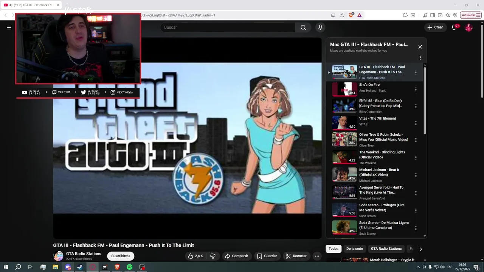Open the Actualizar browser menu button
This screenshot has width=484, height=272.
[471, 15]
